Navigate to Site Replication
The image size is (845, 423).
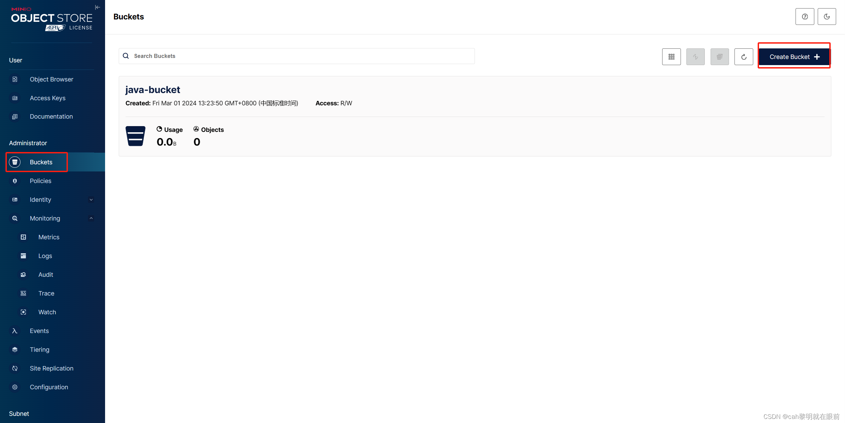click(51, 368)
